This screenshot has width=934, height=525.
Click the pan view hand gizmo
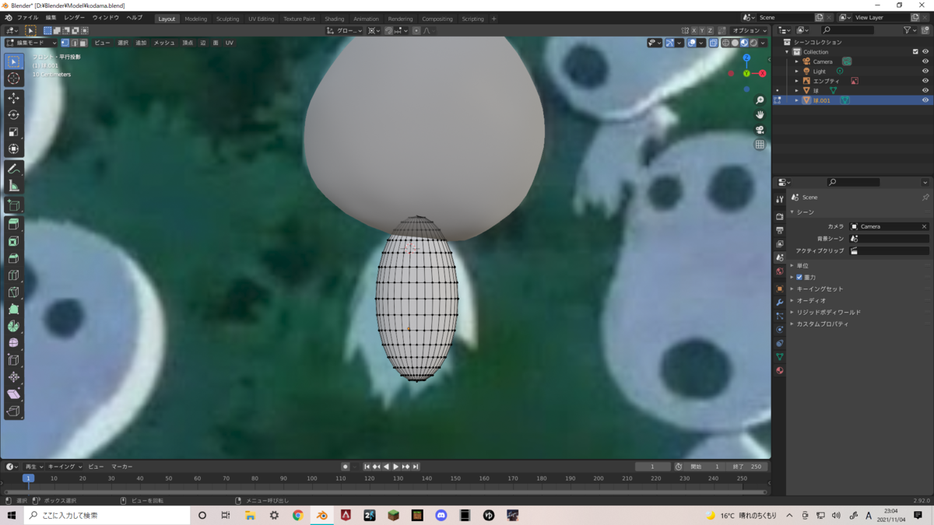(760, 115)
